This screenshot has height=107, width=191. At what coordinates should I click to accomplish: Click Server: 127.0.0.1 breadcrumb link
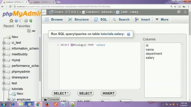pos(66,12)
